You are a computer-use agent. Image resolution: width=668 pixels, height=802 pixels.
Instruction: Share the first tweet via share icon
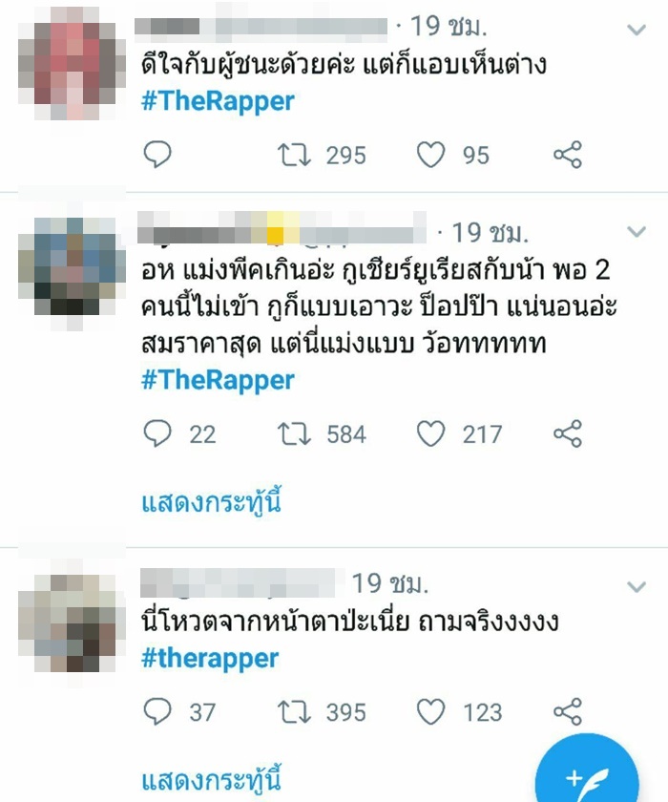(568, 155)
